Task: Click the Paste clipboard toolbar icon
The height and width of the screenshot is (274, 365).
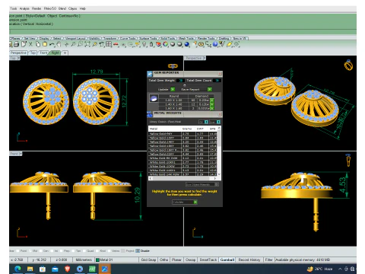Action: (45, 44)
